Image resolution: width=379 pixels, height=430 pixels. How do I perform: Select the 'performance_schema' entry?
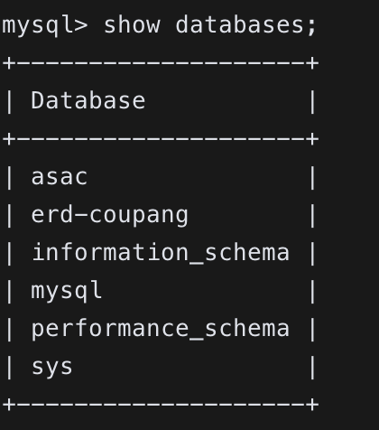point(161,329)
